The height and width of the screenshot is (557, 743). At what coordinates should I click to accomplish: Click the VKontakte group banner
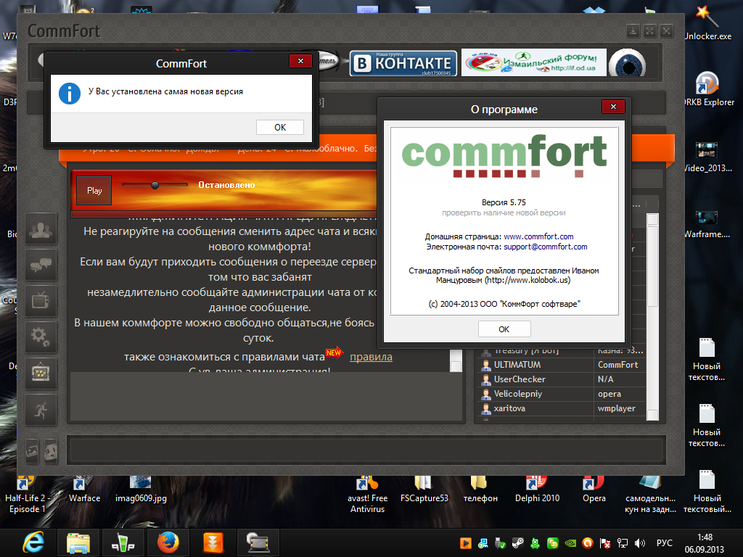pos(403,64)
